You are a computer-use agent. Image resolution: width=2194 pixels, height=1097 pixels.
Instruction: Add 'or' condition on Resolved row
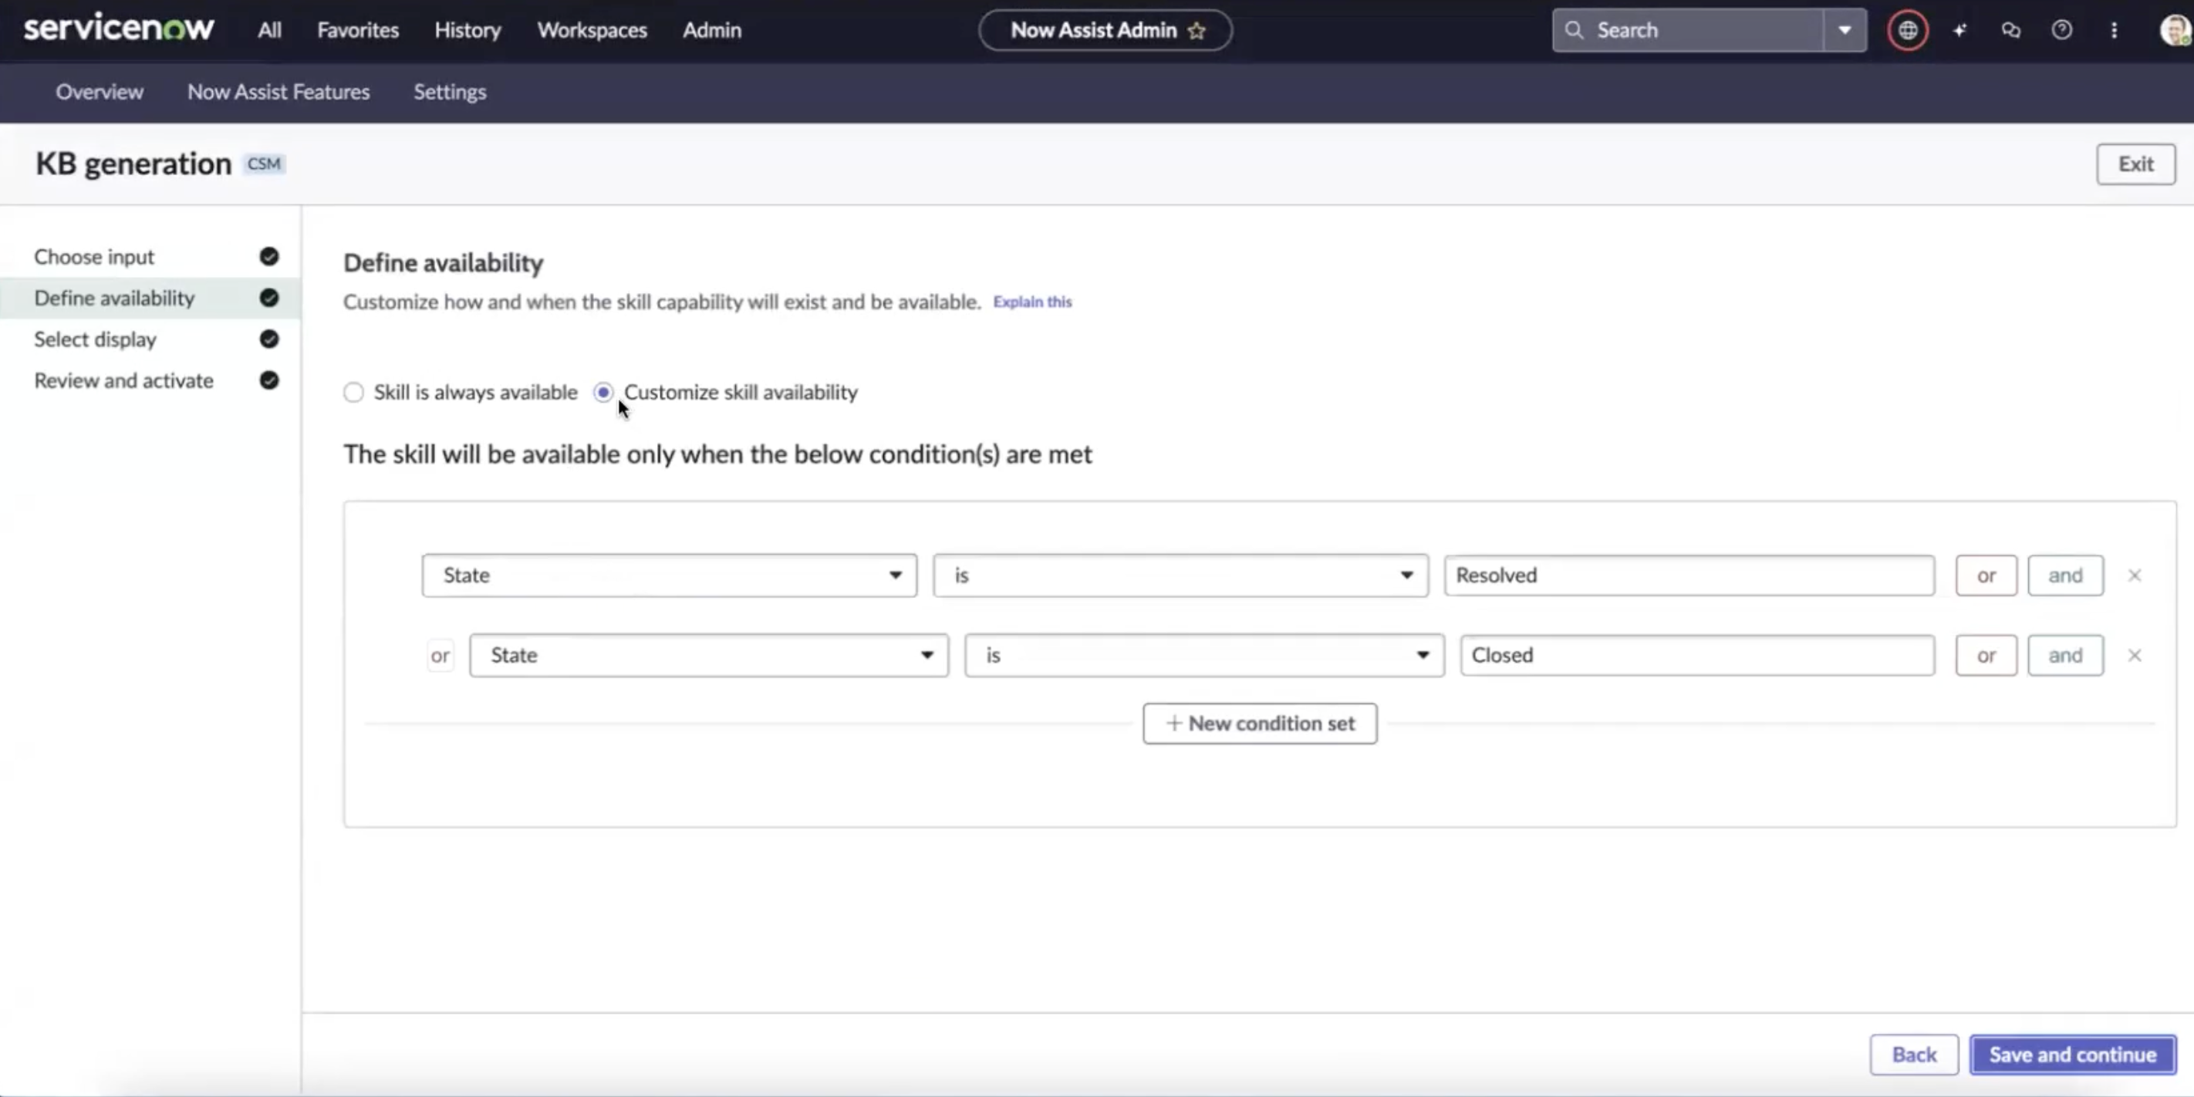[x=1986, y=576]
